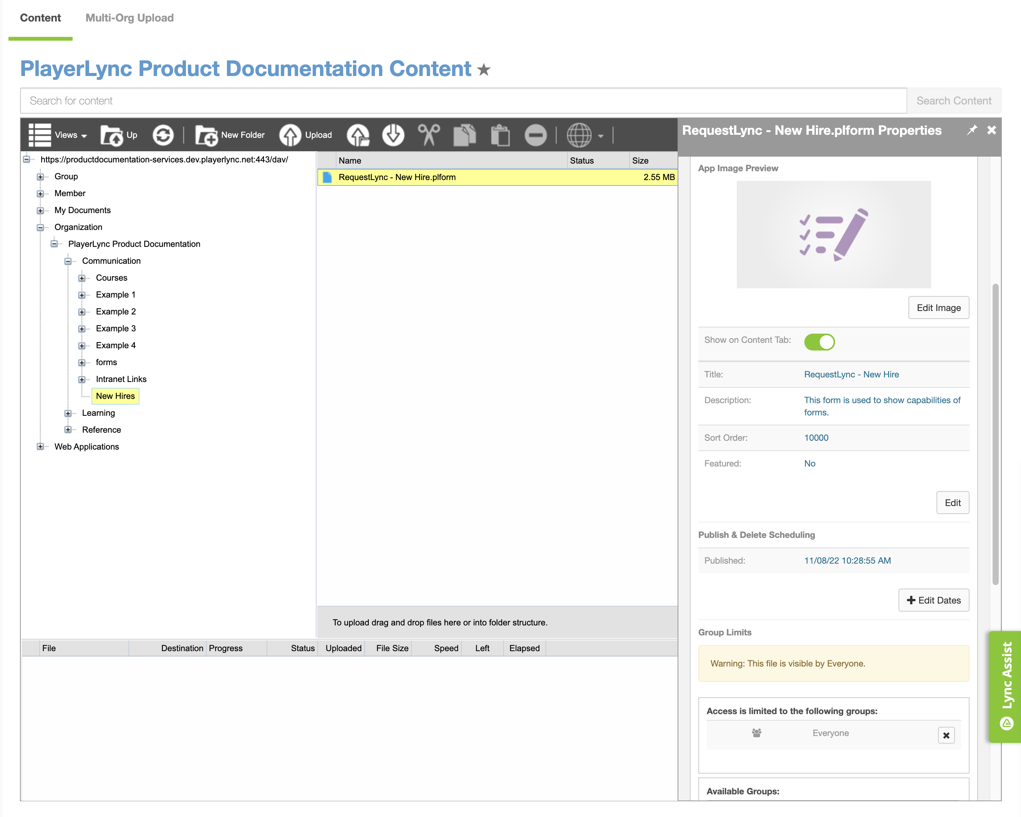The width and height of the screenshot is (1021, 817).
Task: Toggle Show on Content Tab switch
Action: click(819, 342)
